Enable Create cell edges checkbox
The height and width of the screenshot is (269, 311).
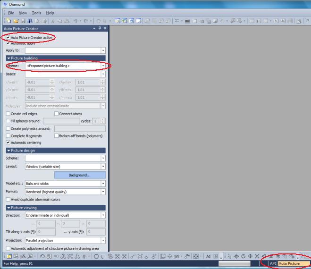[x=8, y=114]
